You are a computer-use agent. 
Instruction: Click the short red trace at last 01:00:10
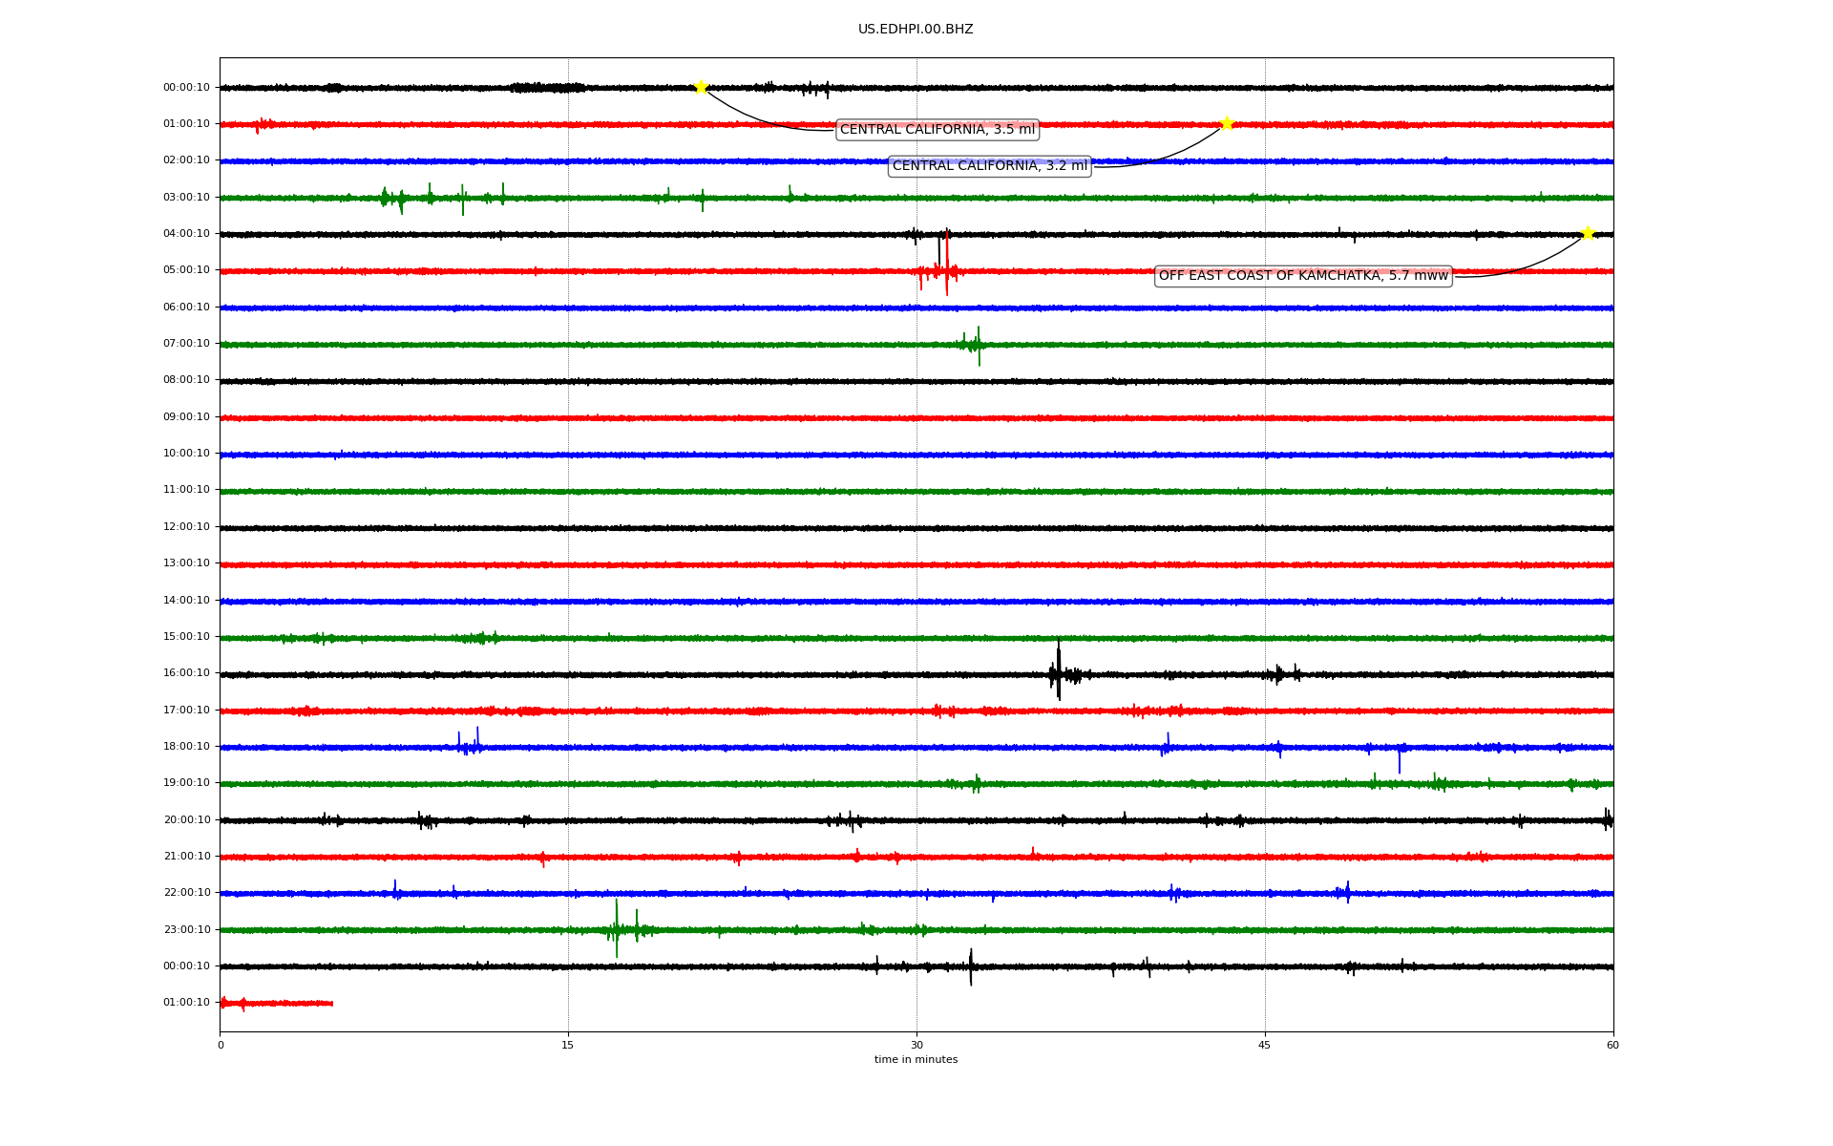277,1003
